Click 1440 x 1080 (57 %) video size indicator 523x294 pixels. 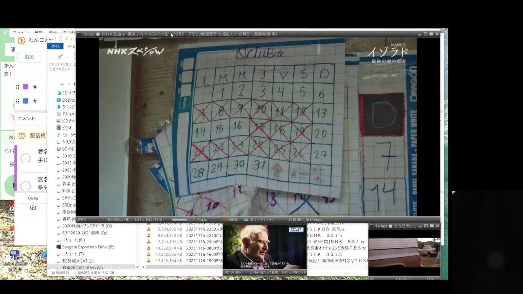coord(149,220)
